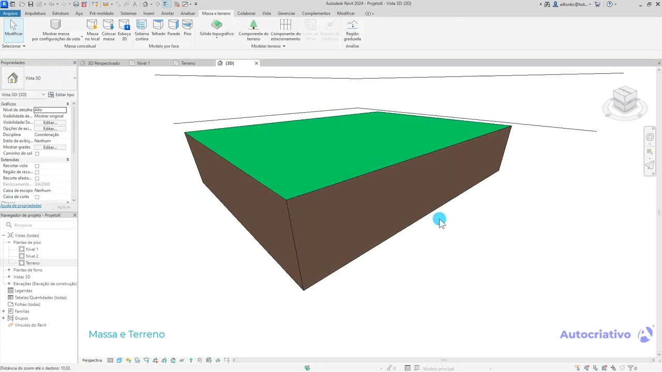Select Piso by face tool
The height and width of the screenshot is (372, 662).
(187, 28)
